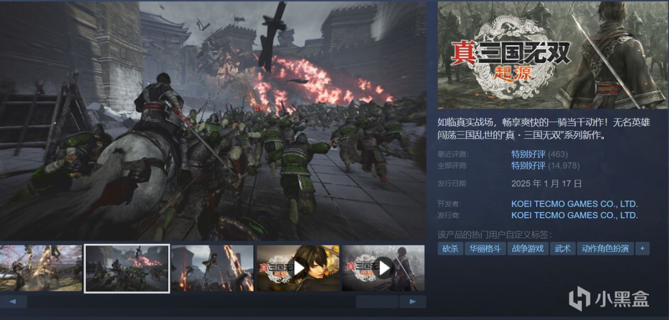The image size is (669, 320).
Task: Open recent reviews 特别好评 (463) link
Action: [x=539, y=154]
